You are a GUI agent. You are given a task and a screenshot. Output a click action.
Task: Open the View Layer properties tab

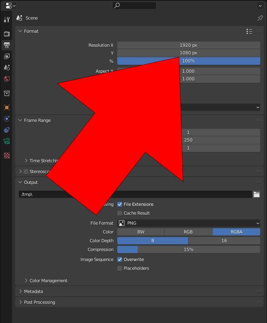(x=6, y=56)
